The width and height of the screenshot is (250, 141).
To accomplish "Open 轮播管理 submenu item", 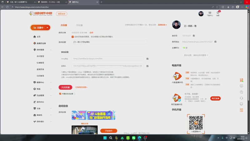I will click(40, 63).
